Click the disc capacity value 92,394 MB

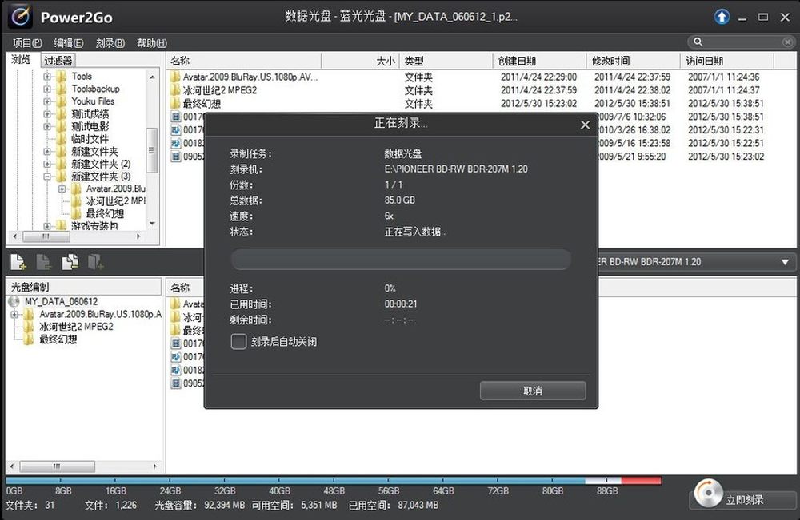coord(225,506)
